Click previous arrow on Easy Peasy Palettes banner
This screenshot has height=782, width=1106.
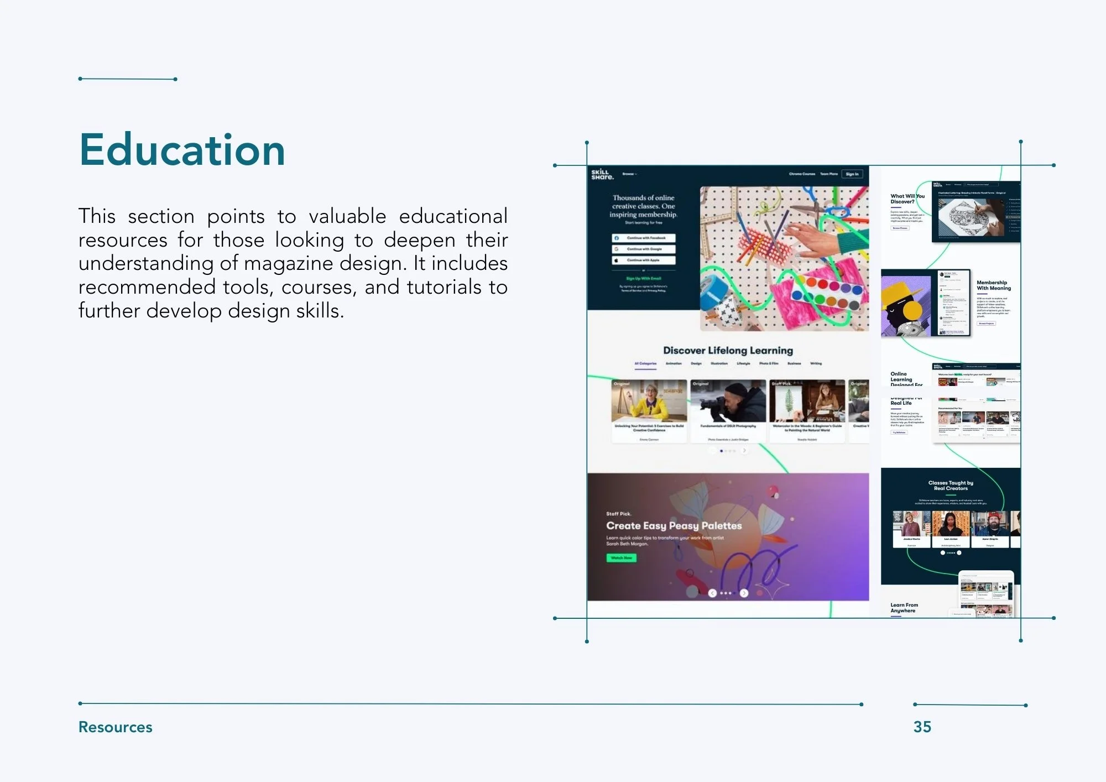click(712, 593)
